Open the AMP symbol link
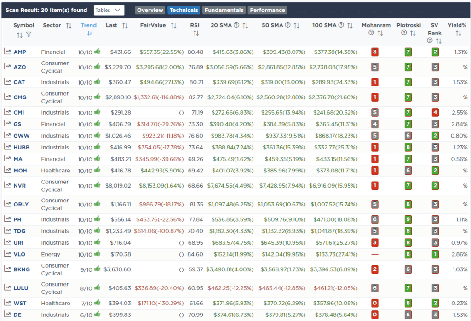 20,52
